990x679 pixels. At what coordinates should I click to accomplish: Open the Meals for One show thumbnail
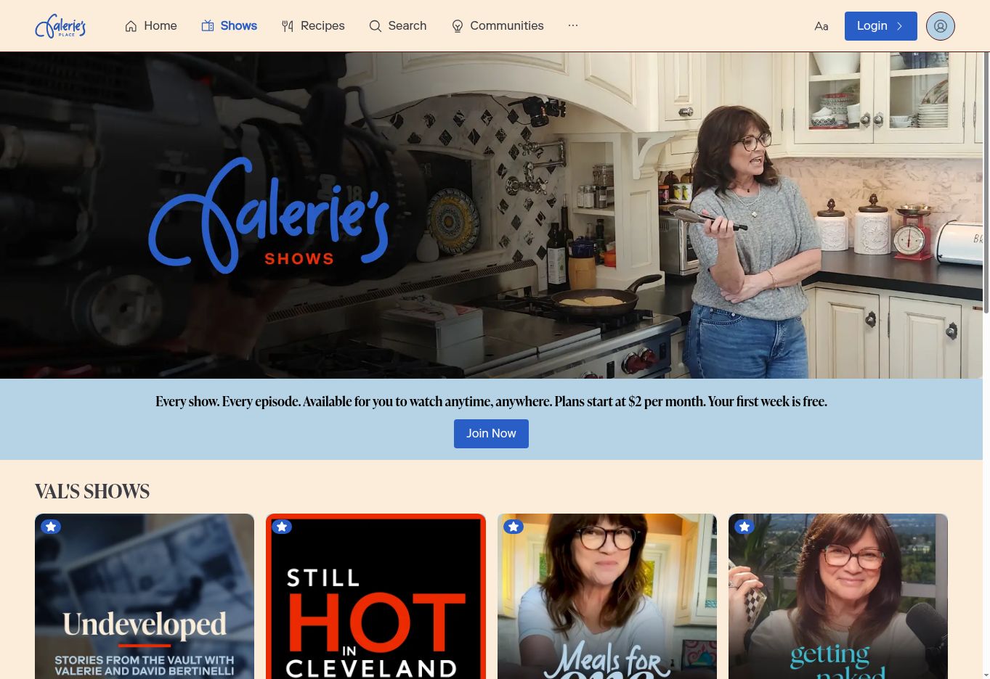607,596
